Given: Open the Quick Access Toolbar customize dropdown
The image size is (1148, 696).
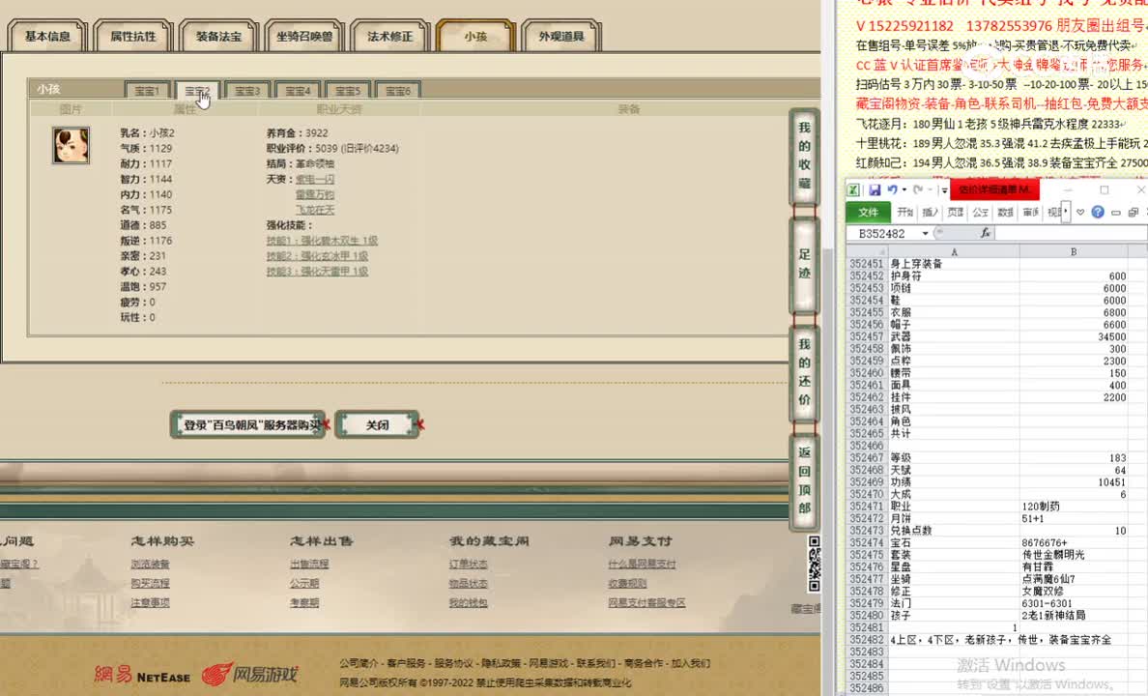Looking at the screenshot, I should pyautogui.click(x=943, y=189).
